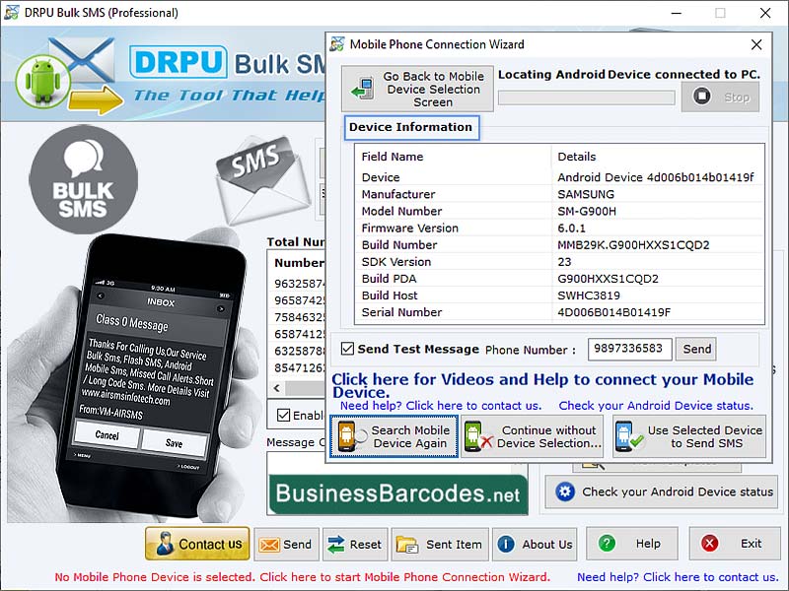Click the device locating progress bar
Image resolution: width=789 pixels, height=591 pixels.
coord(586,98)
